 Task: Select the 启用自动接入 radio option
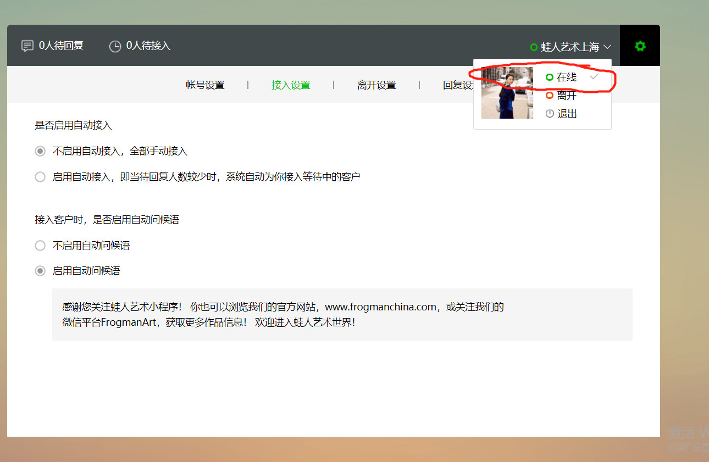40,177
